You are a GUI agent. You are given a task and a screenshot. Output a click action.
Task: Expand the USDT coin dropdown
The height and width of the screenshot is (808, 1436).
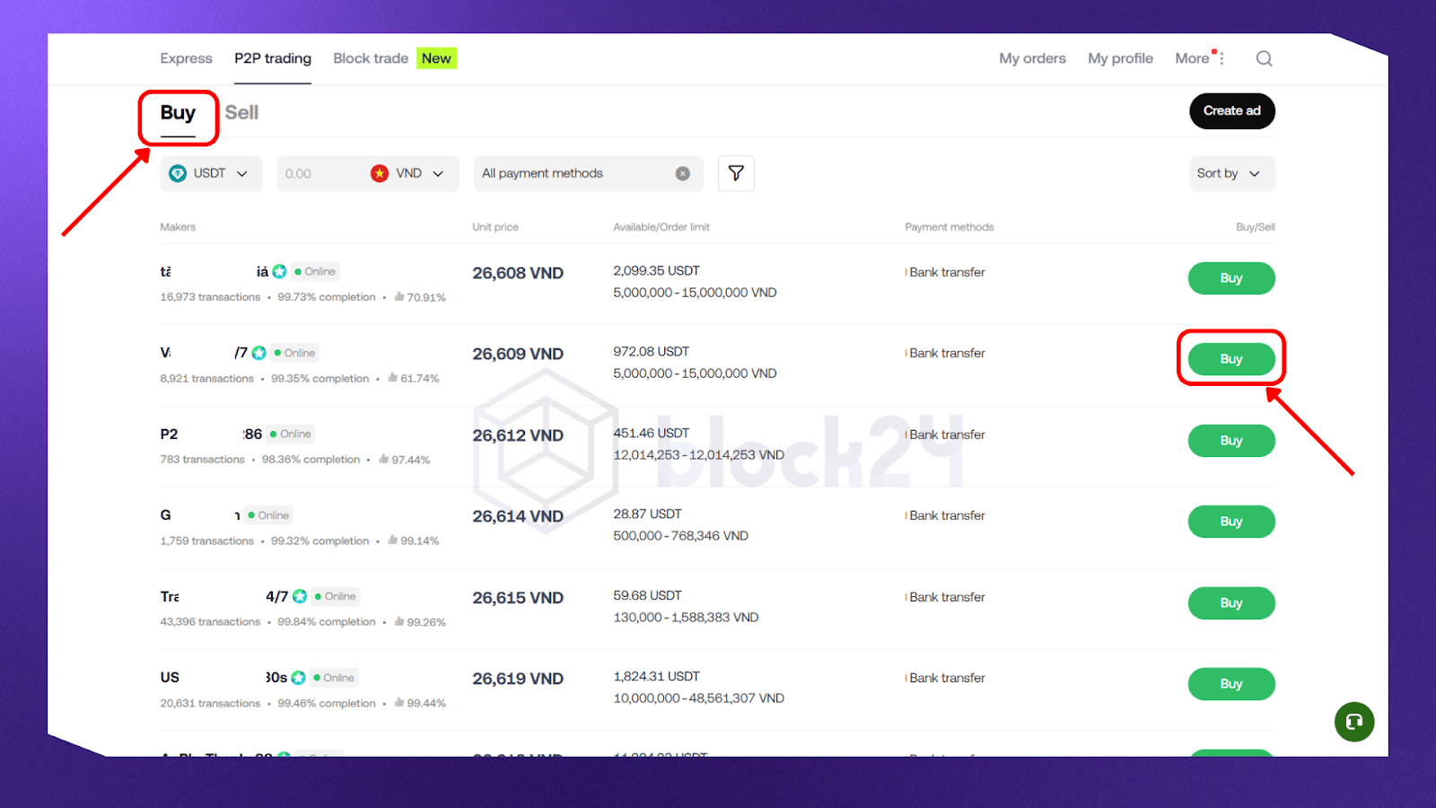click(241, 173)
